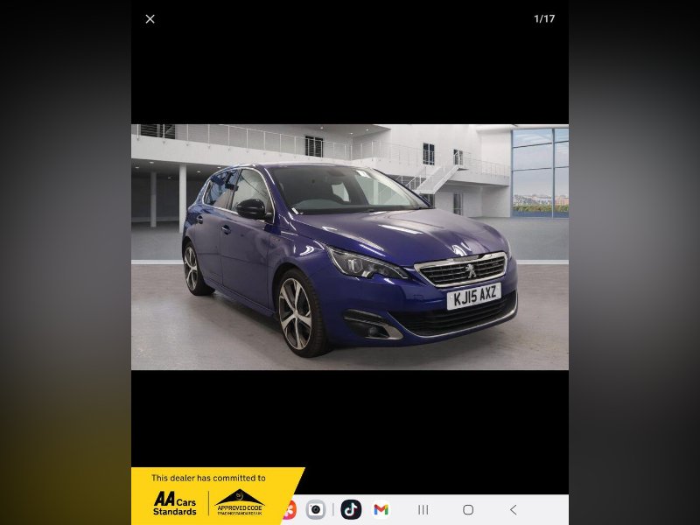Show recent apps using the three-bar button

tap(423, 509)
